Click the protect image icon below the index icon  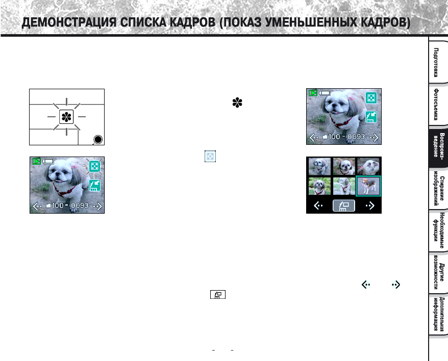click(371, 117)
